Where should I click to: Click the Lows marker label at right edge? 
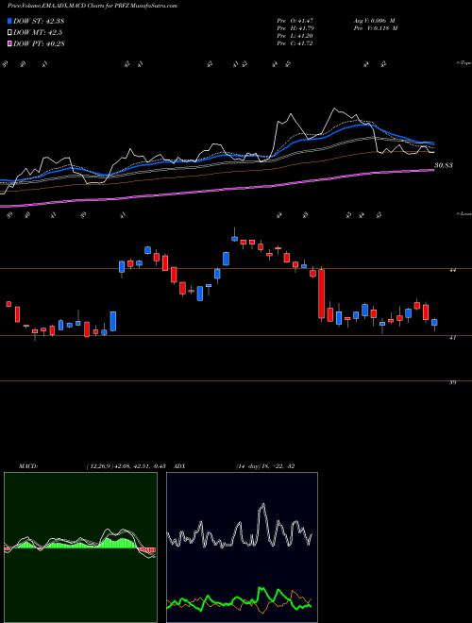464,213
